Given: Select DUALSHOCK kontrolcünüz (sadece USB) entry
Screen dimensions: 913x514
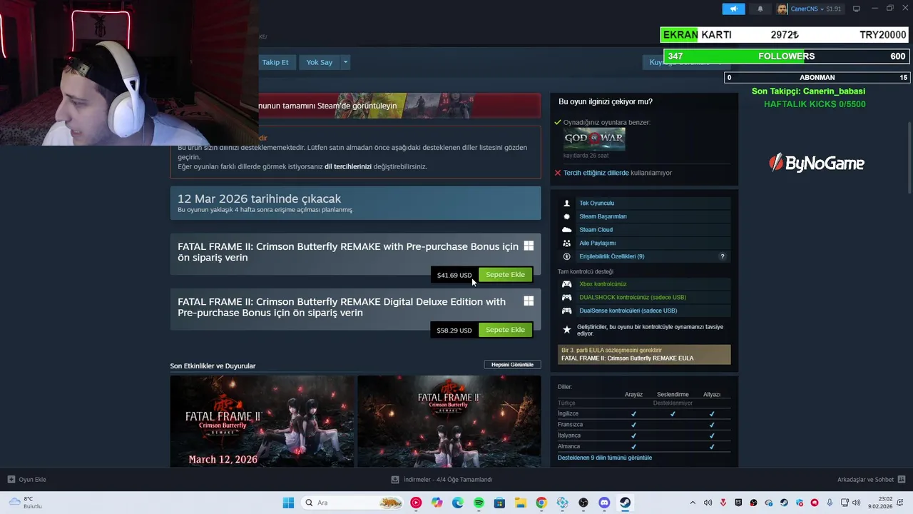Looking at the screenshot, I should 644,297.
